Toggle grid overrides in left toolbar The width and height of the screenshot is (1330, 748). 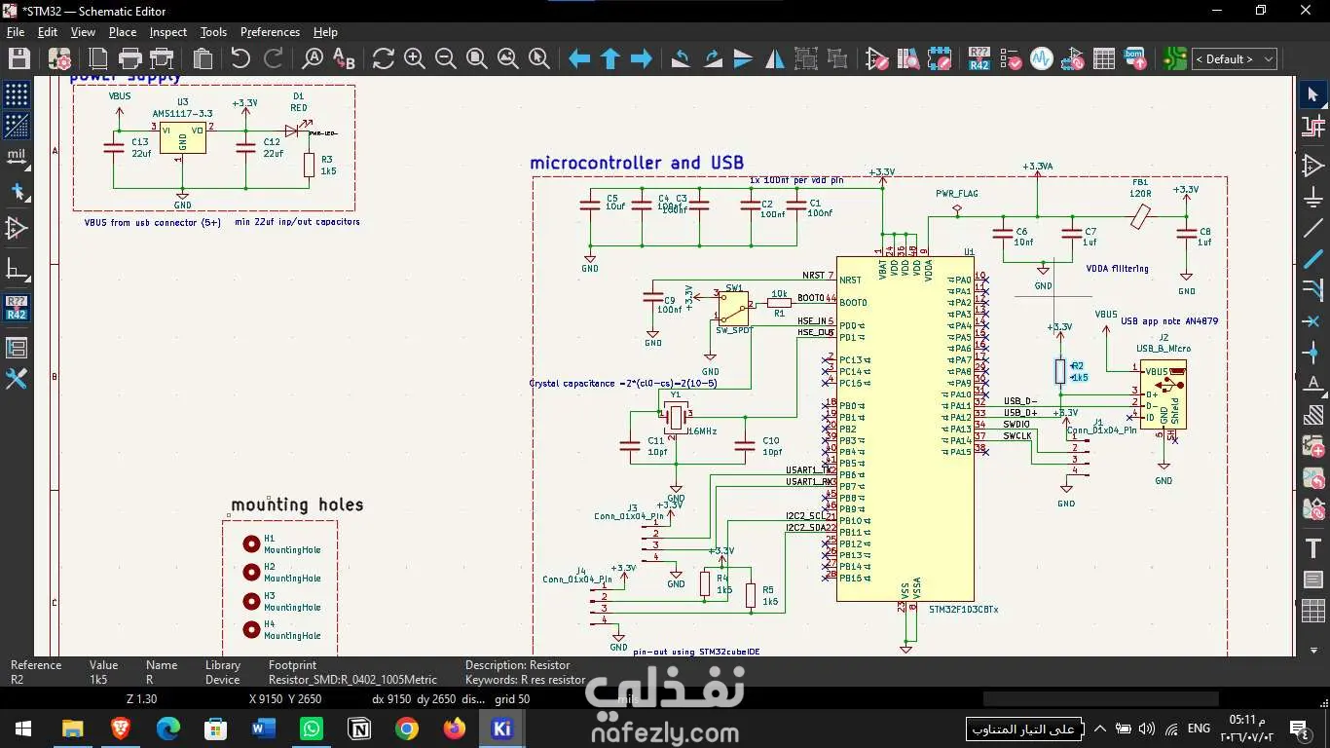point(17,126)
